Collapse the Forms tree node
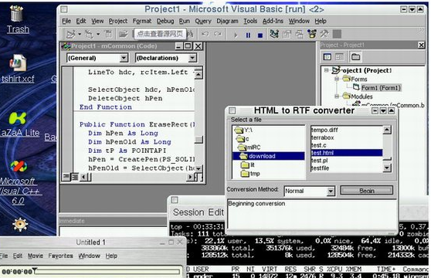The width and height of the screenshot is (431, 278). tap(337, 79)
